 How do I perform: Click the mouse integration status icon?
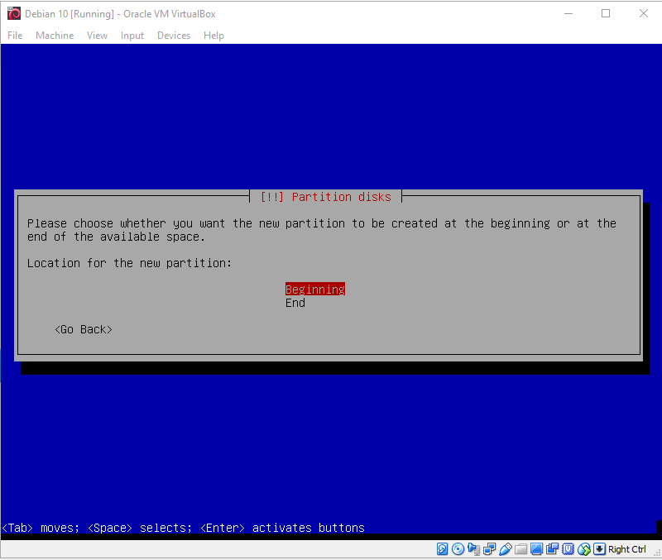584,549
